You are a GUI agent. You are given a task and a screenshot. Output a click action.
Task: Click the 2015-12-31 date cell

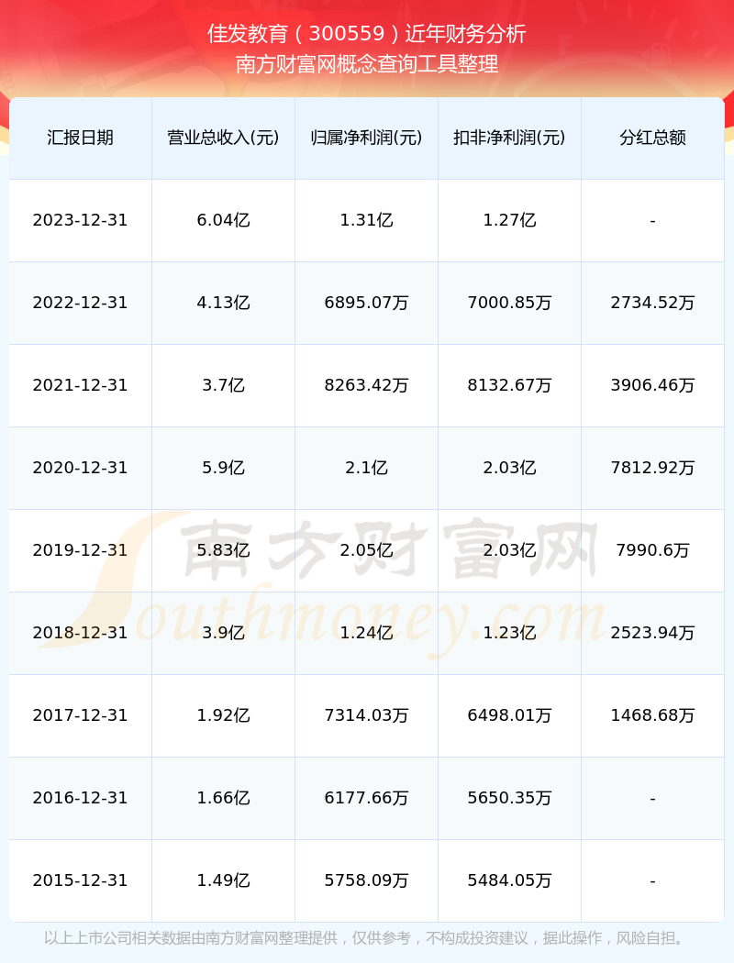[81, 880]
